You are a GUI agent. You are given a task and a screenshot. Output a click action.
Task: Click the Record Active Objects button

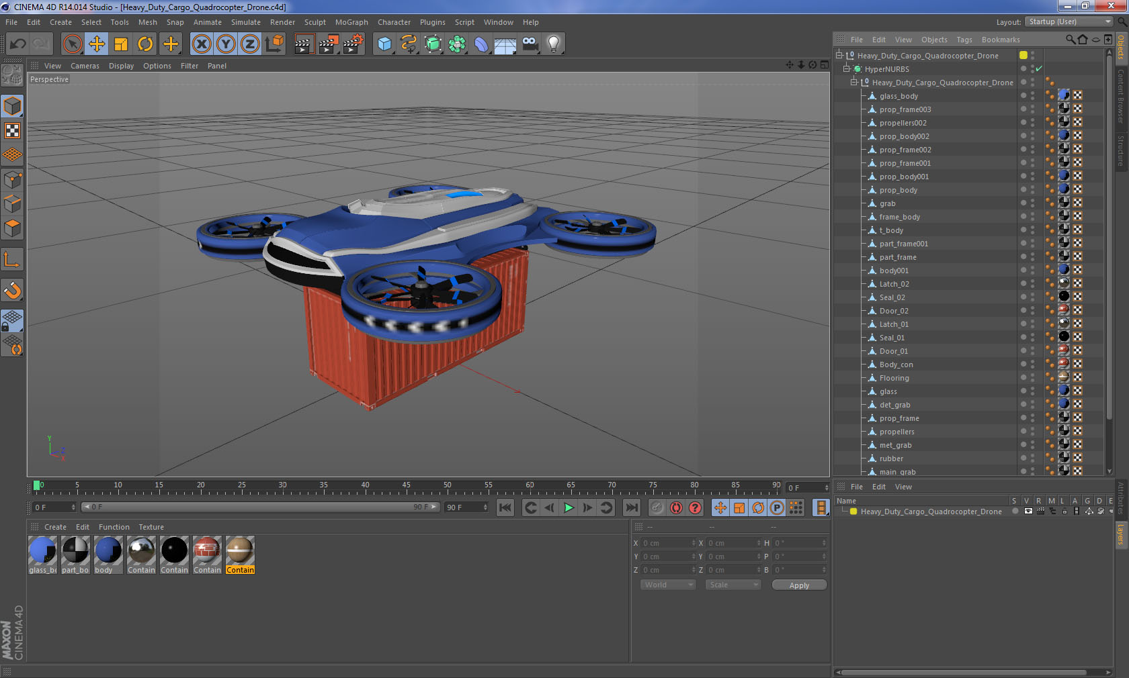[x=657, y=507]
